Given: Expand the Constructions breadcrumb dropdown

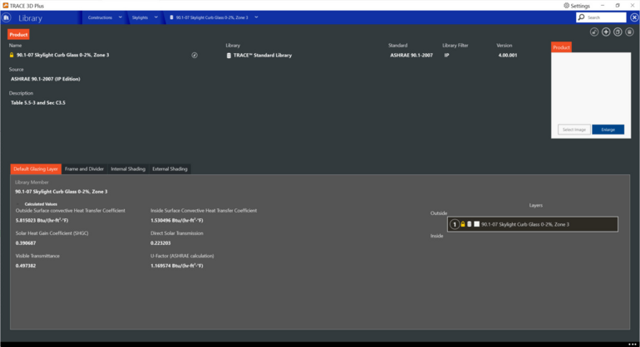Looking at the screenshot, I should (x=120, y=17).
